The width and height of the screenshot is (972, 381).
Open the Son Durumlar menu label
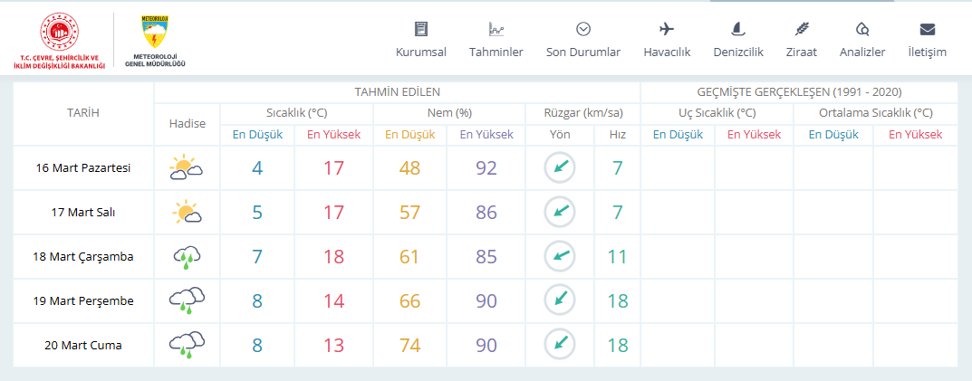click(583, 52)
